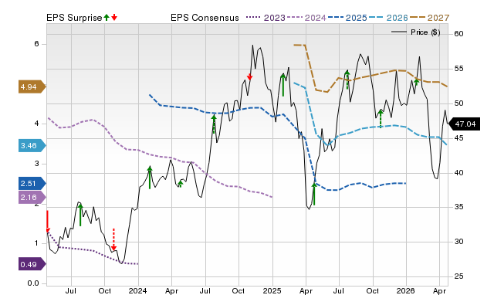Click the 2024 EPS consensus legend entry
Viewport: 494px width, 295px height.
tap(306, 18)
